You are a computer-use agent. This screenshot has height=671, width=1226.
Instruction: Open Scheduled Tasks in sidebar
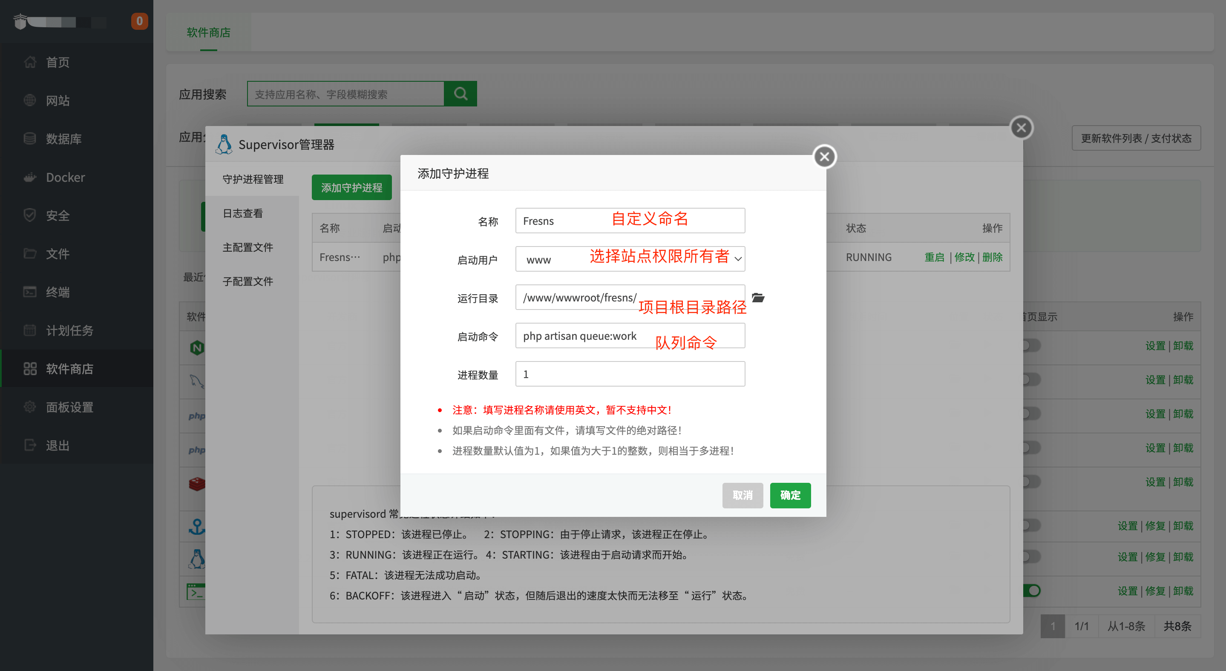[x=77, y=330]
